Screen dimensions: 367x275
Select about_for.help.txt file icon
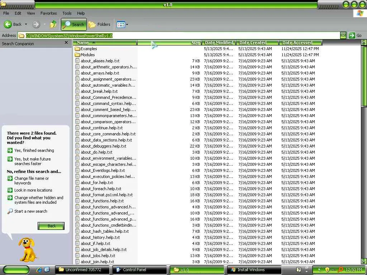pos(77,182)
